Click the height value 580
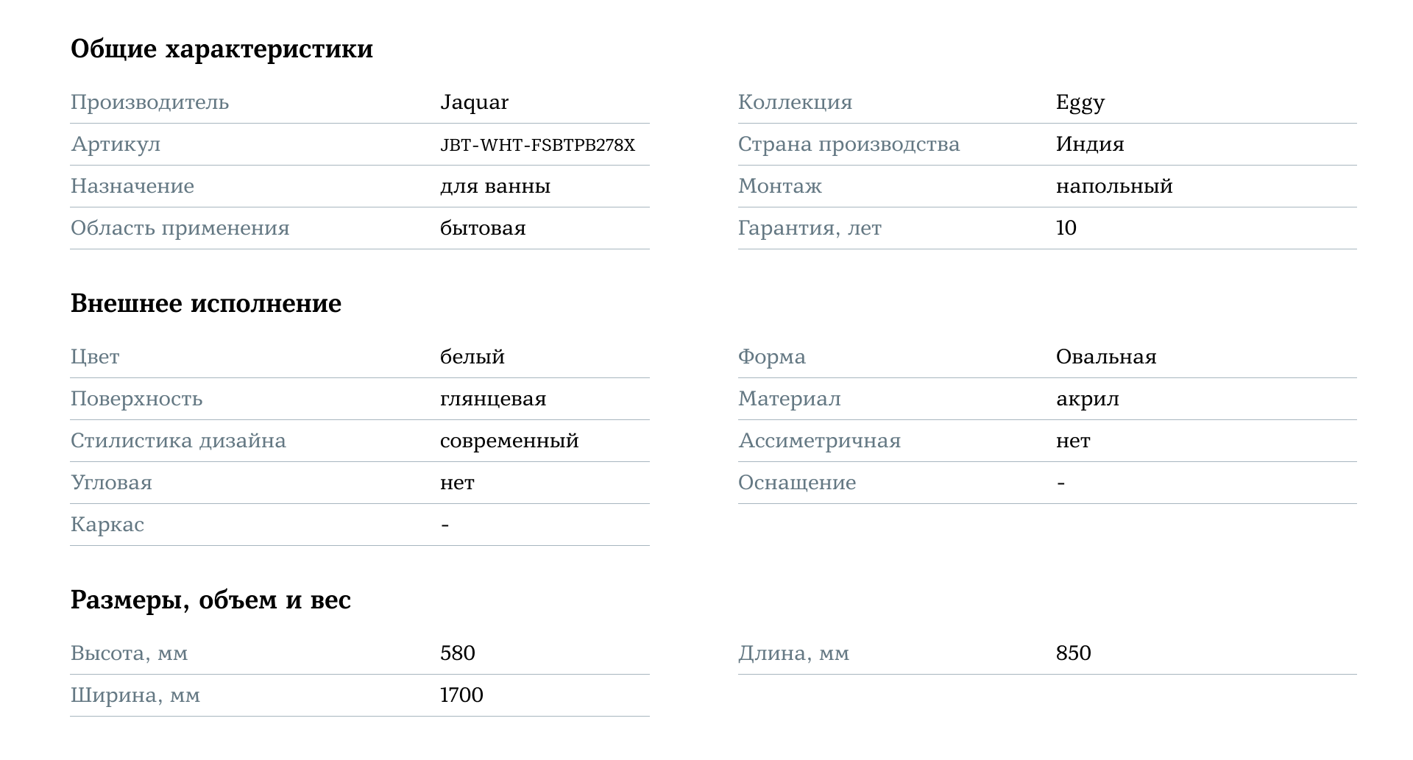The image size is (1413, 760). coord(457,653)
